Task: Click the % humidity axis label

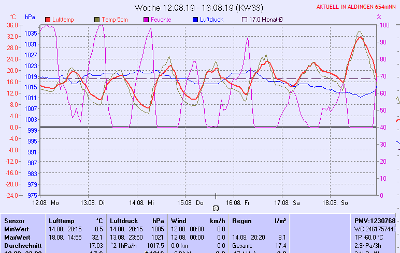Action: (379, 17)
